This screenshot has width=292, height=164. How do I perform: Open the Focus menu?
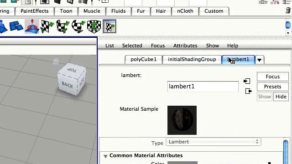[158, 46]
